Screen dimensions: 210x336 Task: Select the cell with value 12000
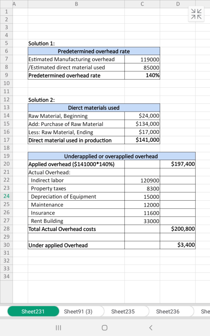142,205
